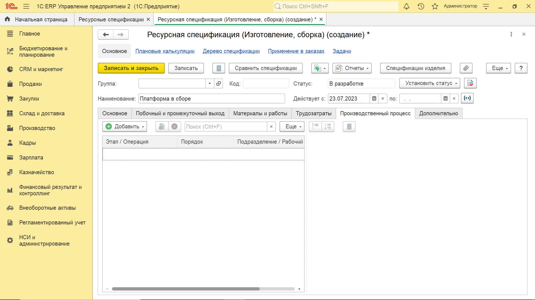Viewport: 535px width, 300px height.
Task: Open table Еще menu
Action: pyautogui.click(x=292, y=127)
